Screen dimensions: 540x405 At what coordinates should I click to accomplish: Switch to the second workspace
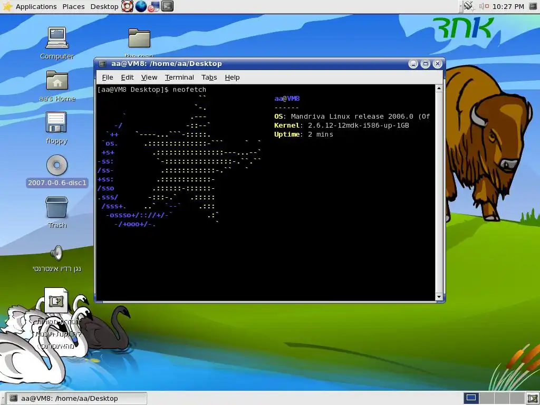(x=486, y=398)
